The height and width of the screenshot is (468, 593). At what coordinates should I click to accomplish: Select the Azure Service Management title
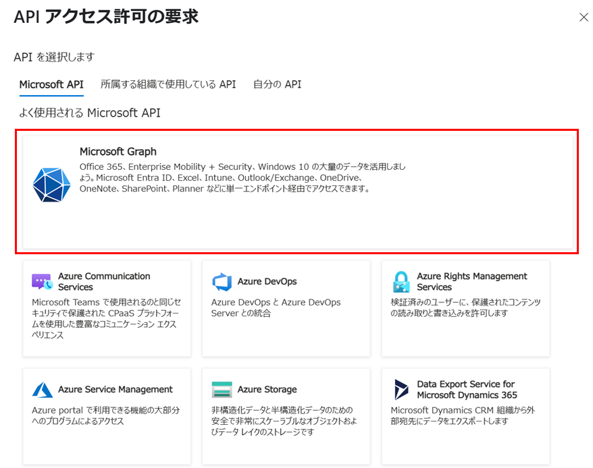point(115,389)
